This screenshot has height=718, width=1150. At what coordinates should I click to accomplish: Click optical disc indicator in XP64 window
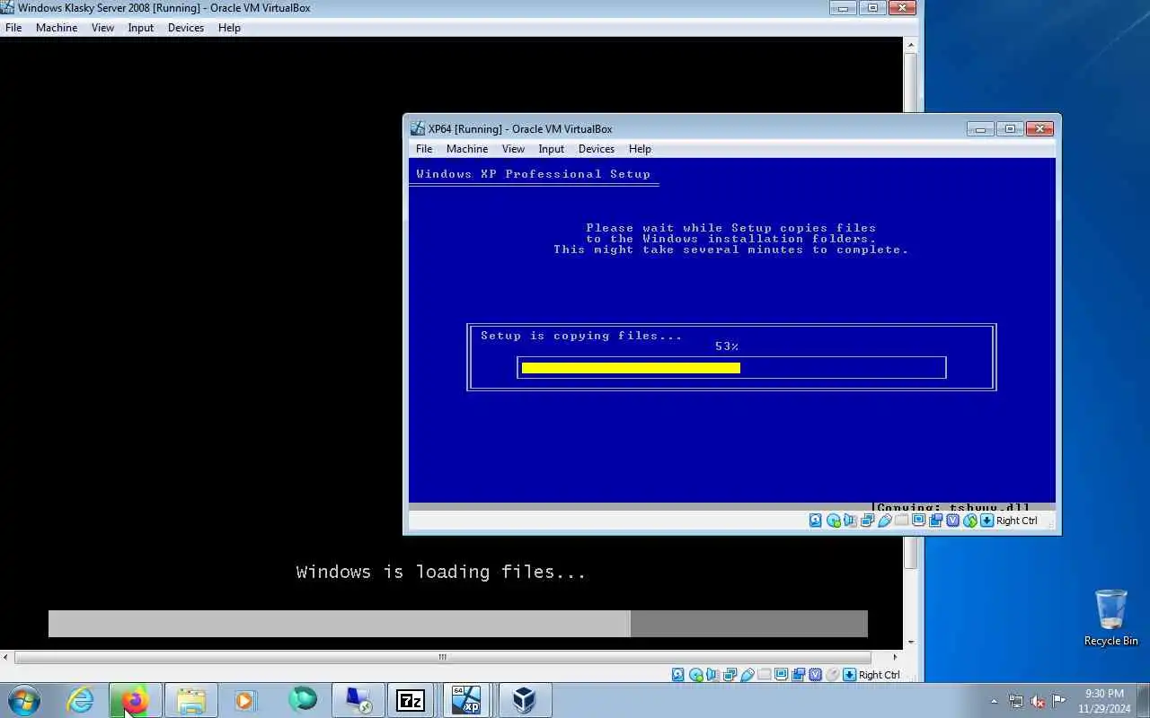pos(834,521)
